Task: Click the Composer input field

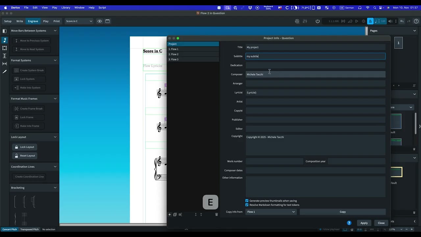Action: click(315, 74)
